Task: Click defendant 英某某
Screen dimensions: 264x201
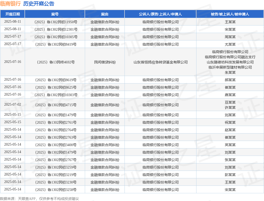Action: coord(230,145)
